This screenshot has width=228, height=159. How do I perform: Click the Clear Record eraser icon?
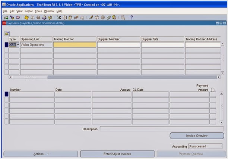(x=76, y=18)
